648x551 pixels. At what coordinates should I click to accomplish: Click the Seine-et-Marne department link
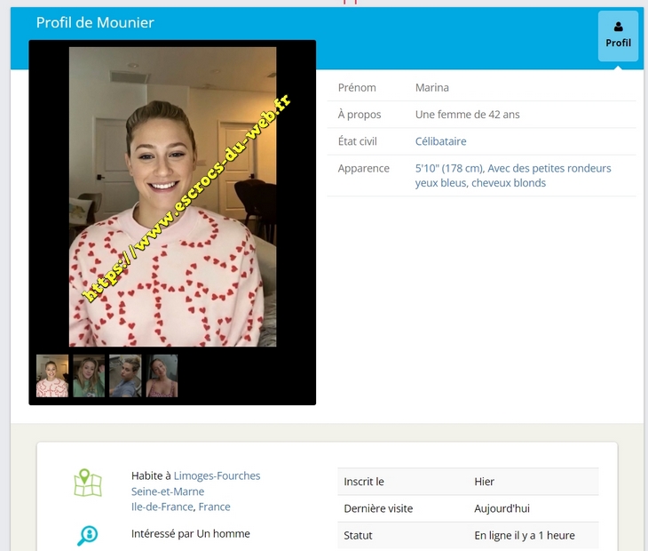click(x=168, y=491)
